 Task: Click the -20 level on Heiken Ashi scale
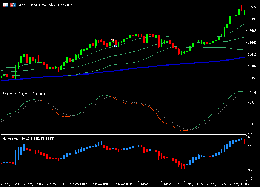tap(250, 169)
